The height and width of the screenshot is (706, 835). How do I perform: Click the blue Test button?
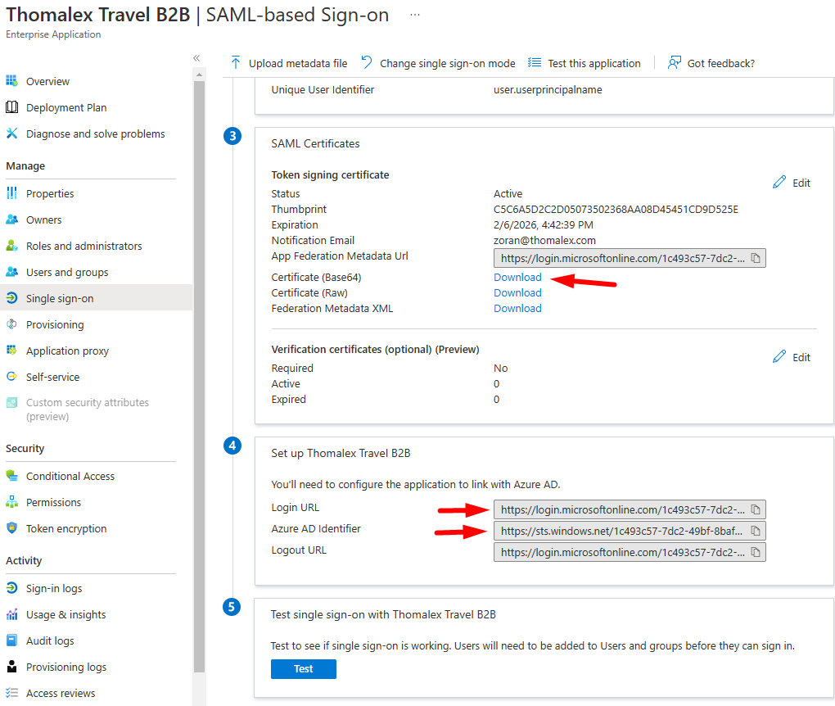303,668
